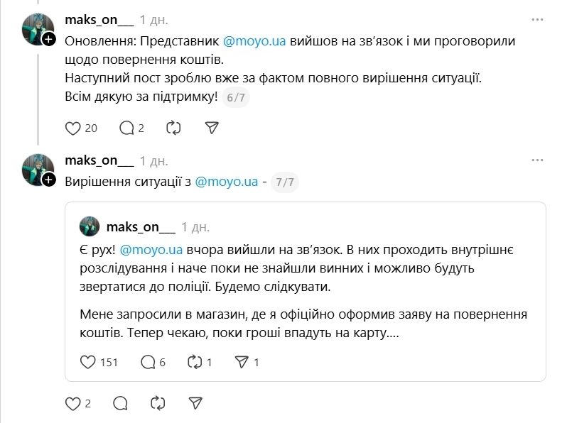Open maks_on___ profile from the quoted post username
The height and width of the screenshot is (423, 567).
click(140, 227)
